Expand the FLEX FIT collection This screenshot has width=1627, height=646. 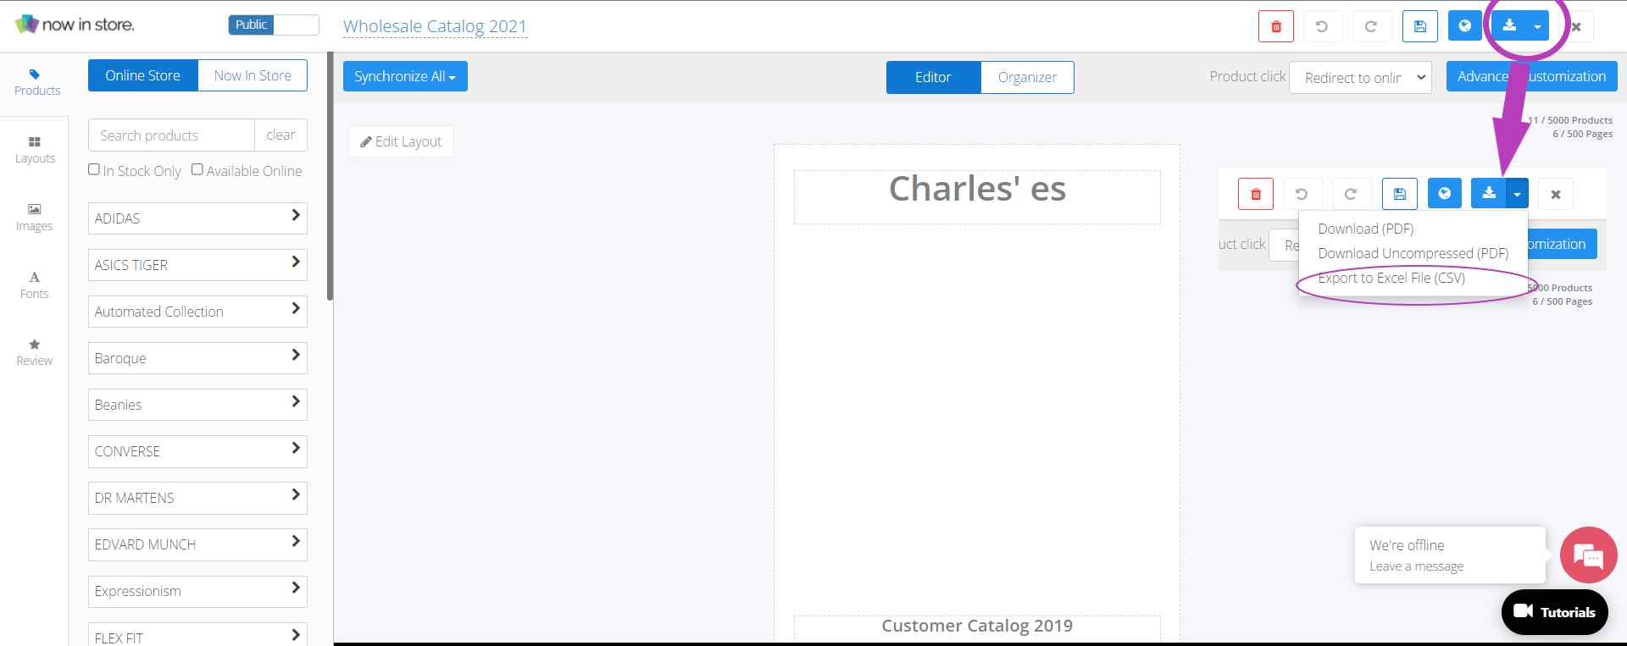[x=197, y=635]
